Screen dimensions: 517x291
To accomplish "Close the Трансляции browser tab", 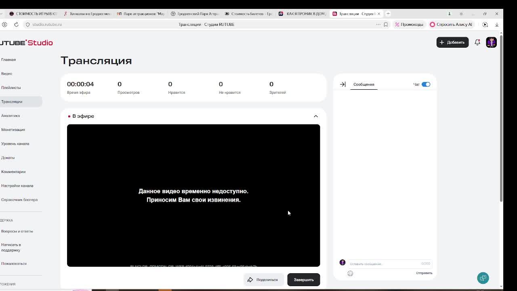I will pyautogui.click(x=378, y=14).
